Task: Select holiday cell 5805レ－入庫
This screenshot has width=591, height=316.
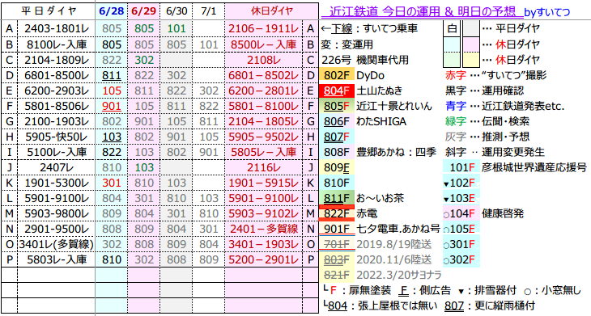Action: (x=263, y=152)
